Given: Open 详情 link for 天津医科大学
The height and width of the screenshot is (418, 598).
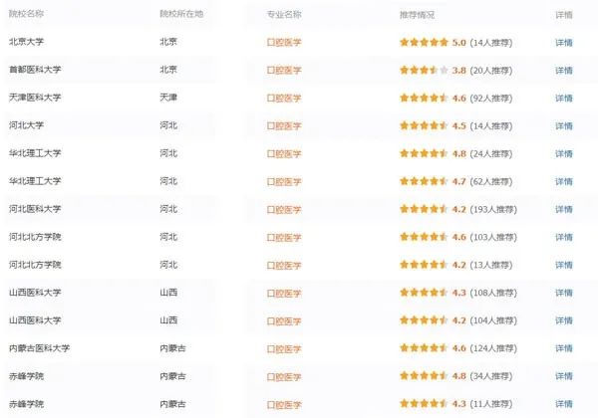Looking at the screenshot, I should click(564, 98).
